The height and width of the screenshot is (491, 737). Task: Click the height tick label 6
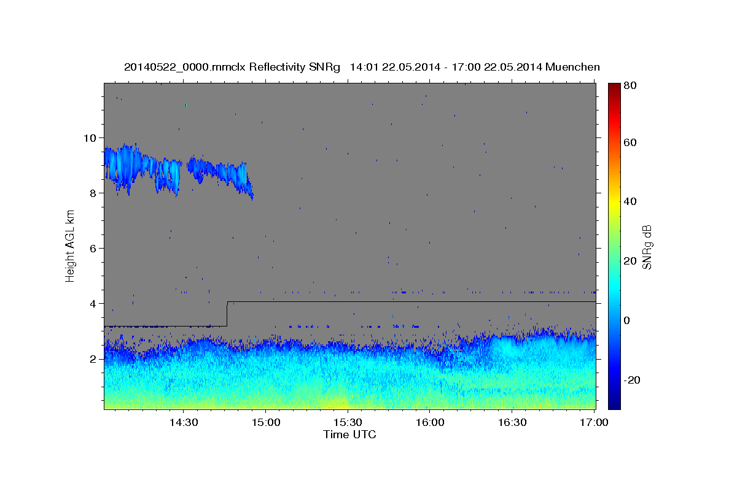(x=93, y=248)
